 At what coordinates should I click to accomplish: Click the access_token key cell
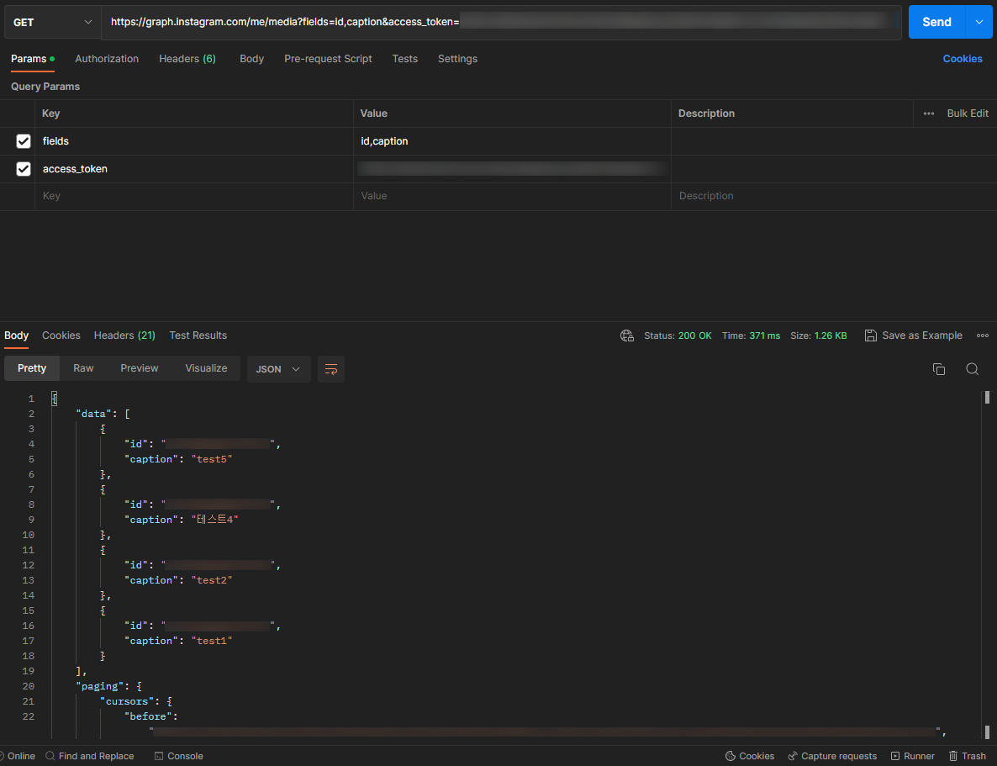194,169
